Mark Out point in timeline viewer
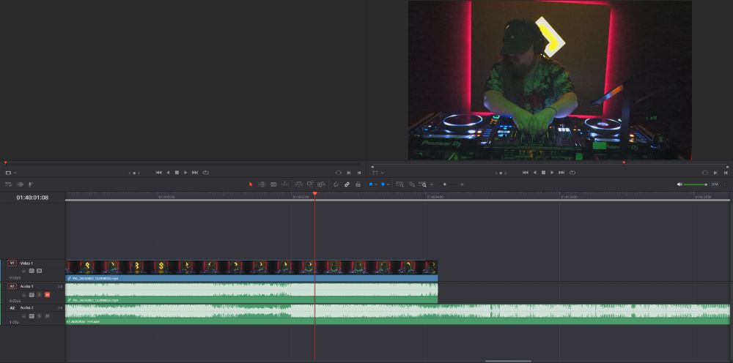This screenshot has width=733, height=363. click(x=726, y=173)
